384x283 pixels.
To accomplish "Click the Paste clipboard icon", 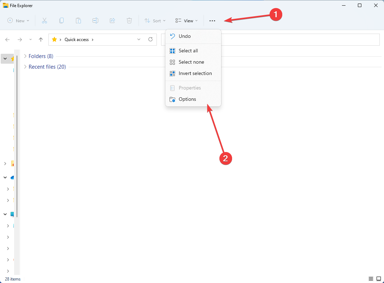I will 78,21.
